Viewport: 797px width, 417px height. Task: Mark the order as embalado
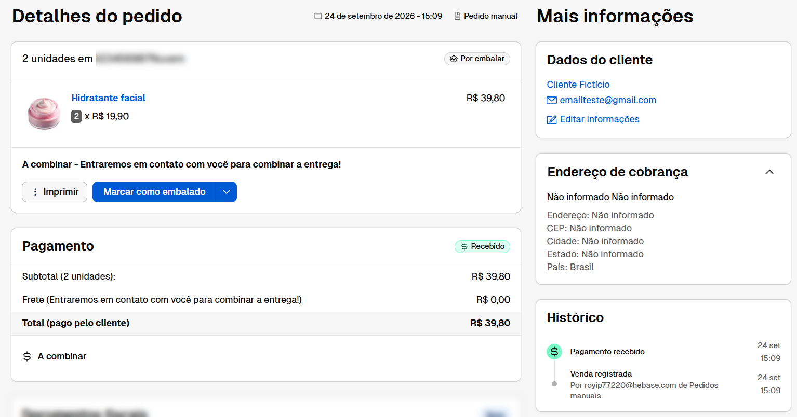tap(154, 192)
